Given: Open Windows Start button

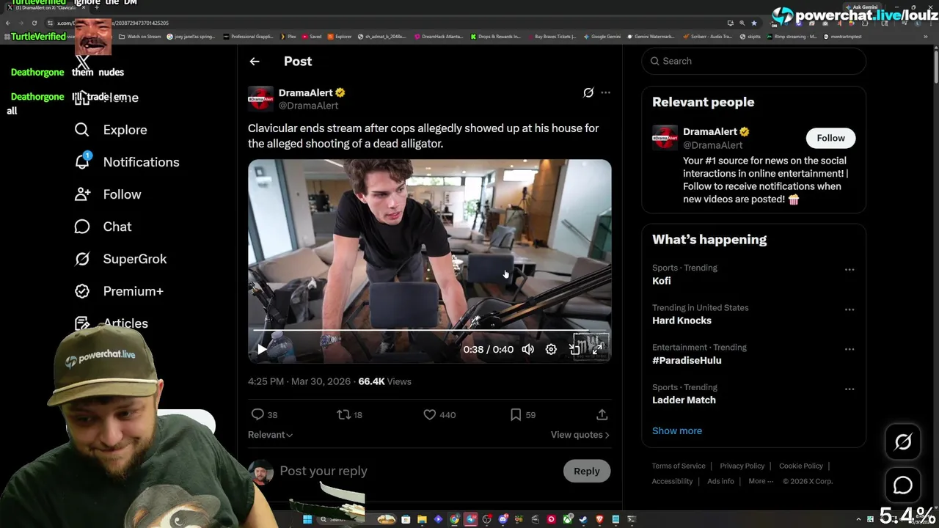Looking at the screenshot, I should (x=307, y=519).
